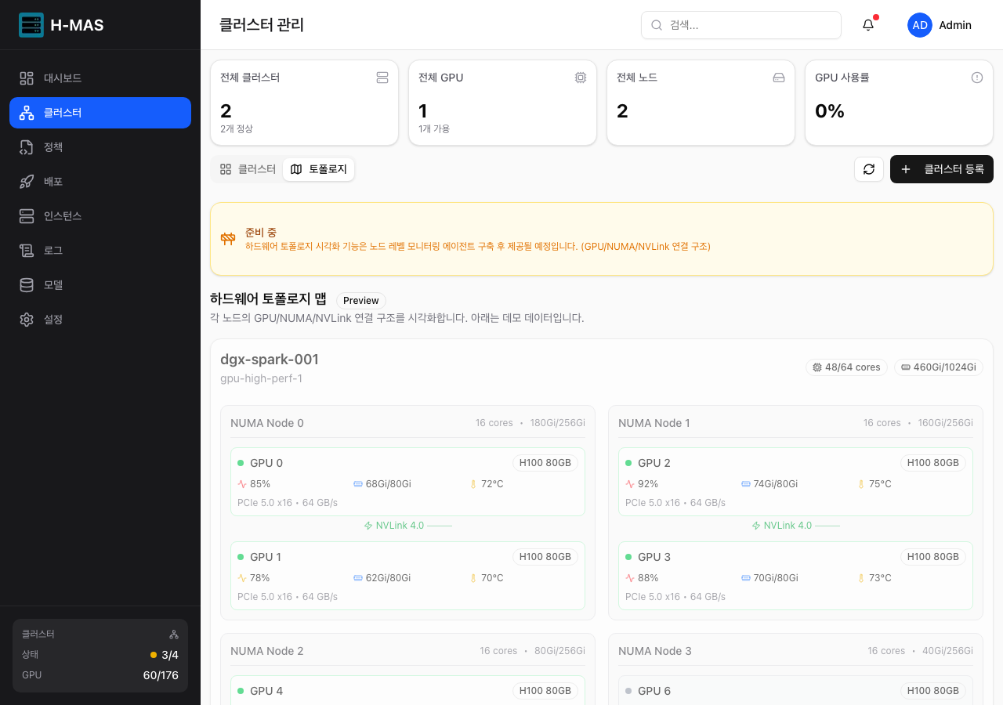Open the notification bell
The image size is (1003, 705).
[867, 24]
